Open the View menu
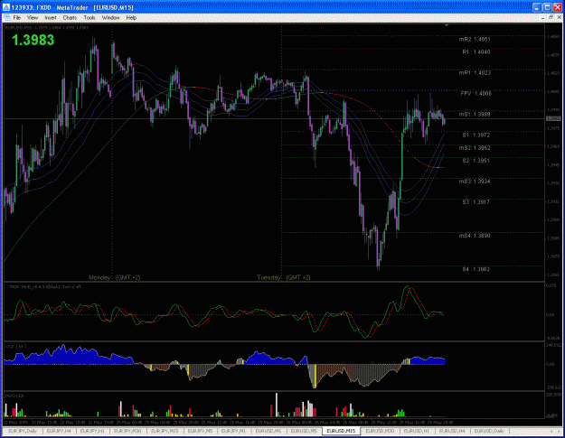This screenshot has height=438, width=565. [x=32, y=18]
